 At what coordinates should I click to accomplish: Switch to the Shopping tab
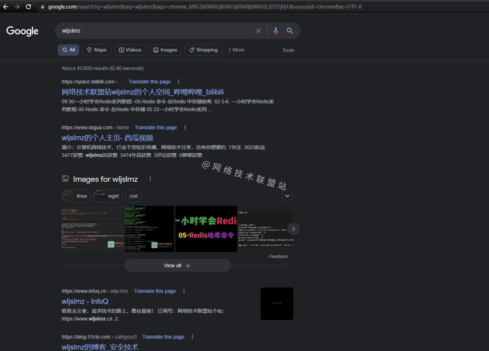(203, 50)
